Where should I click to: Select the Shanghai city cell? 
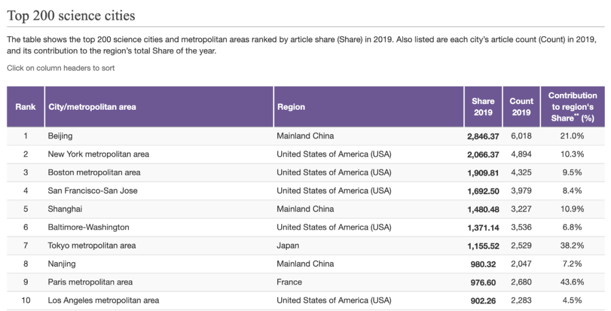point(65,209)
